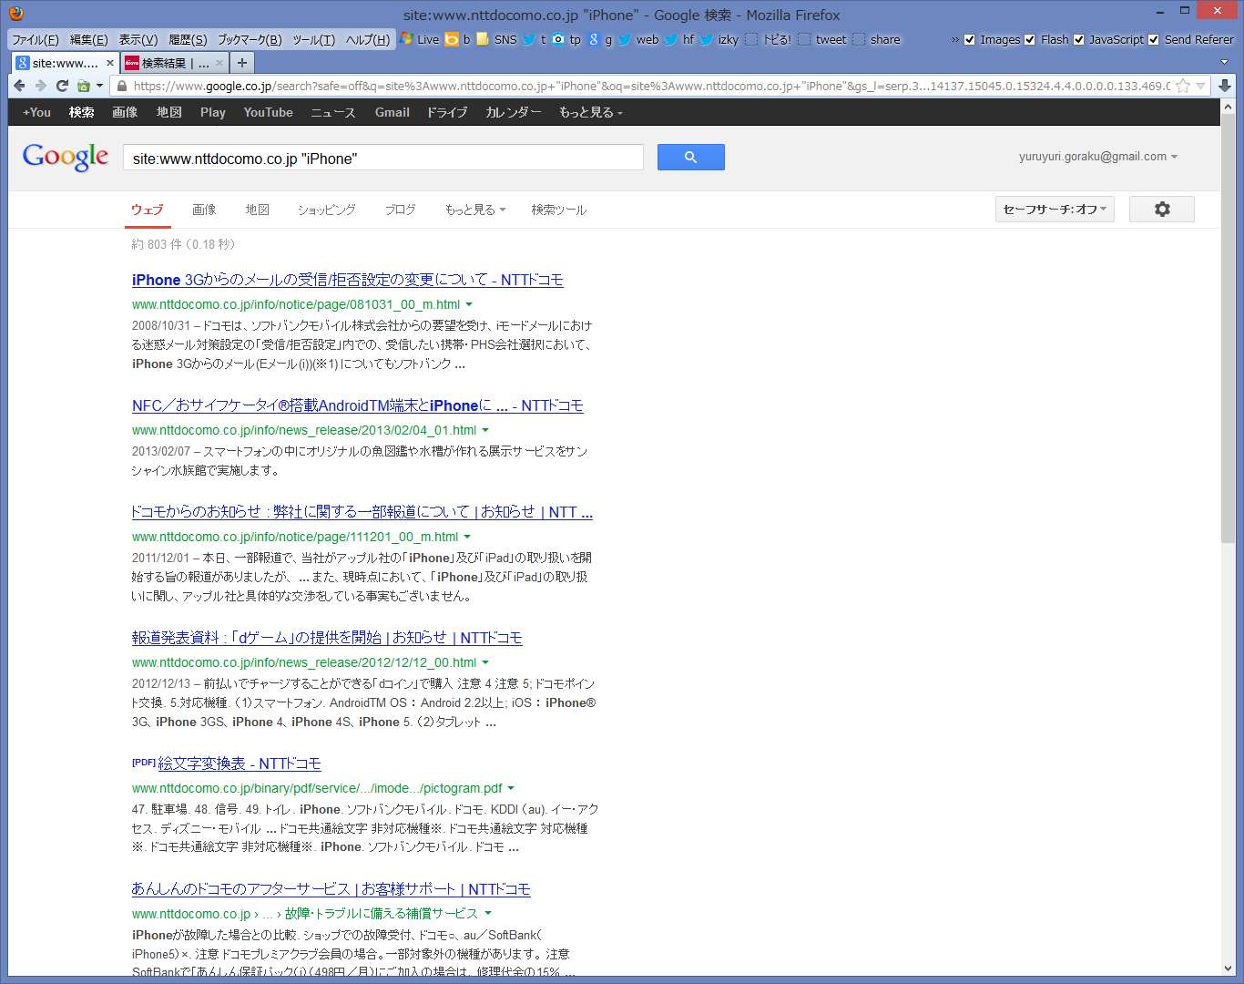Click the tweet bookmarklet

822,39
